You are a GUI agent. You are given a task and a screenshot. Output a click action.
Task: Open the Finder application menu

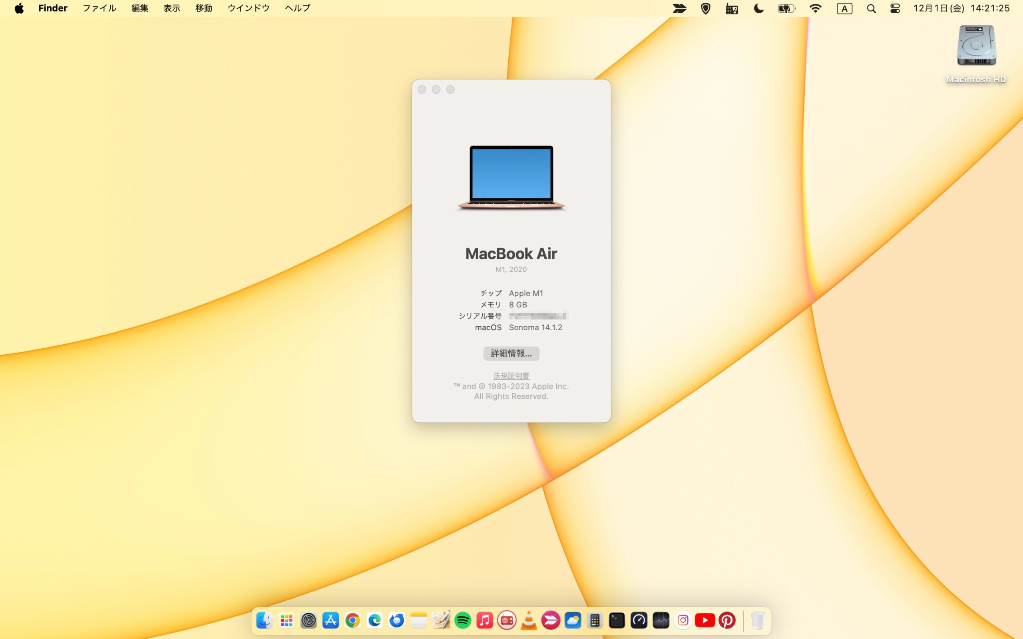click(x=53, y=8)
